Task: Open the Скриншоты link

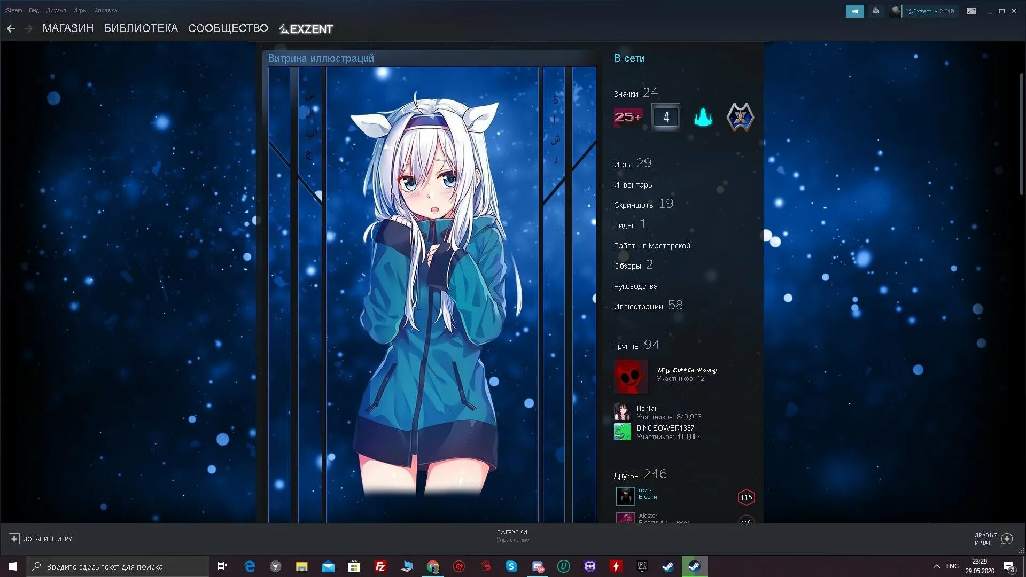Action: (634, 205)
